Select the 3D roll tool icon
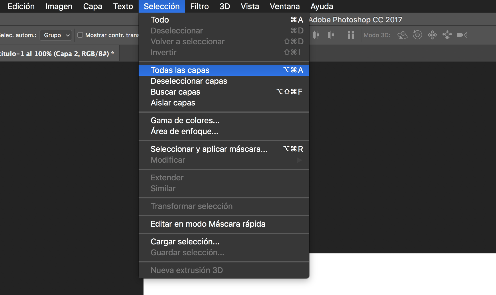 pyautogui.click(x=417, y=35)
